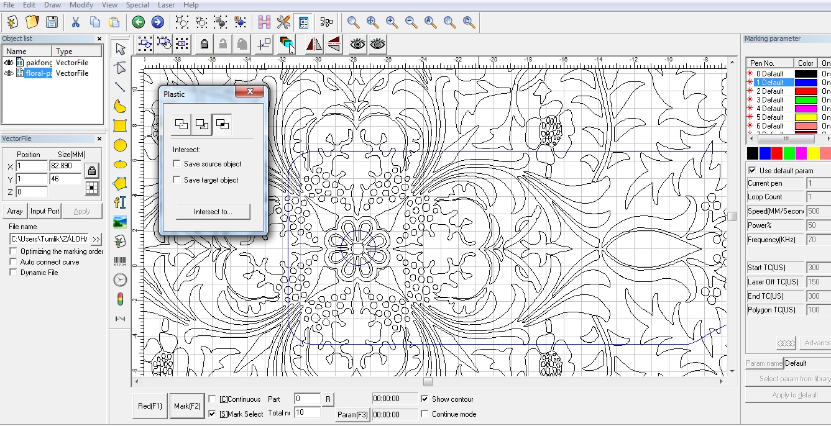831x426 pixels.
Task: Click the black padlock lock icon
Action: coord(204,43)
